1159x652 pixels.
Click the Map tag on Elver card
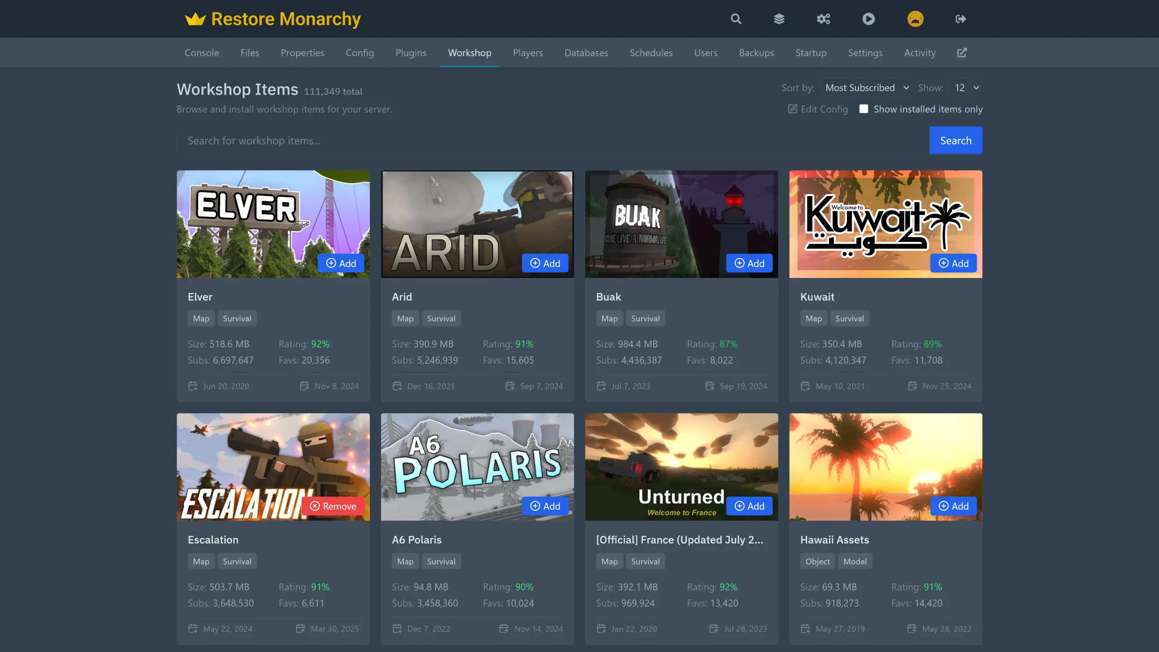click(201, 318)
